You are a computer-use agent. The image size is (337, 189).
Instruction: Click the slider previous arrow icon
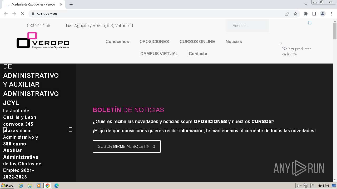5,129
